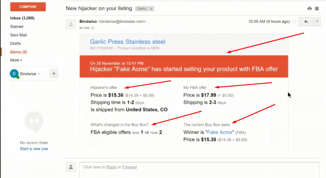The width and height of the screenshot is (326, 178).
Task: Click the Bindwise profile avatar
Action: pos(14,74)
